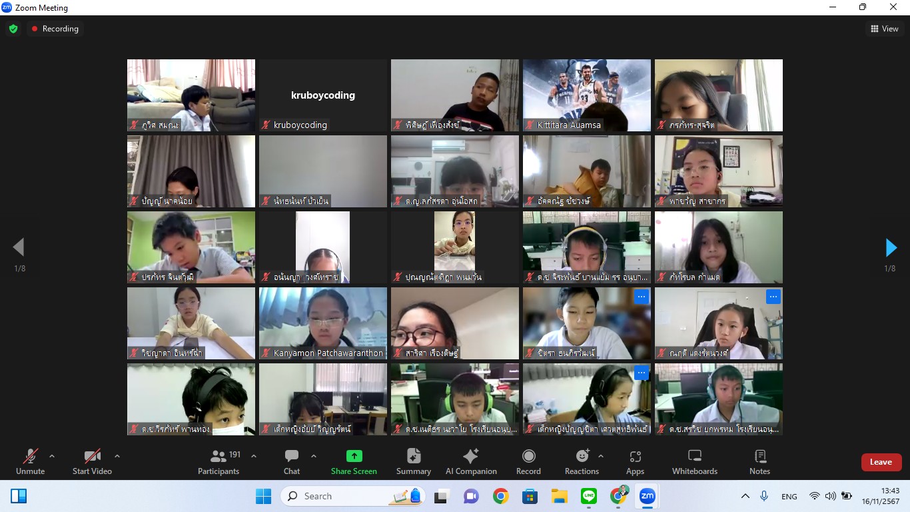910x512 pixels.
Task: Click the Share Screen icon
Action: (x=354, y=461)
